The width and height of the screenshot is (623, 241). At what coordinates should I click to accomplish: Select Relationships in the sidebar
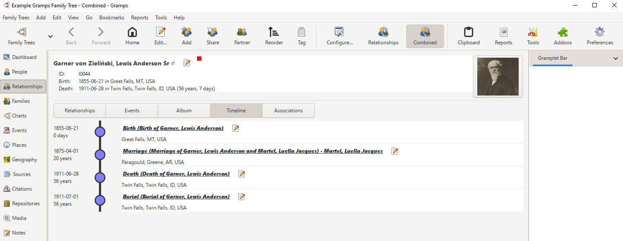[23, 87]
